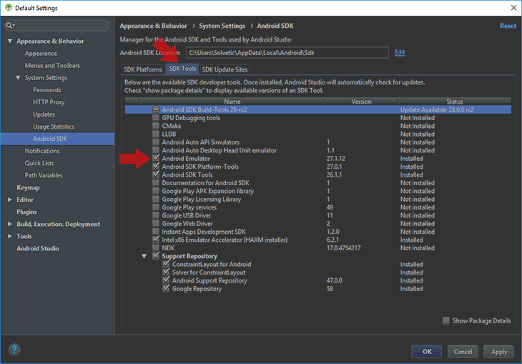Select Documentation for Android SDK row
This screenshot has width=522, height=364.
click(x=318, y=183)
